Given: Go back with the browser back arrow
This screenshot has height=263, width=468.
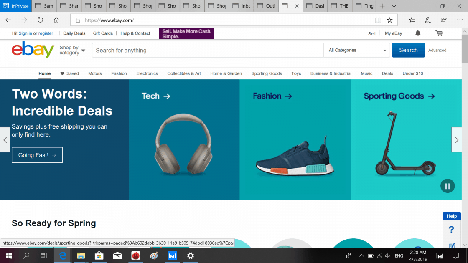Looking at the screenshot, I should tap(8, 20).
